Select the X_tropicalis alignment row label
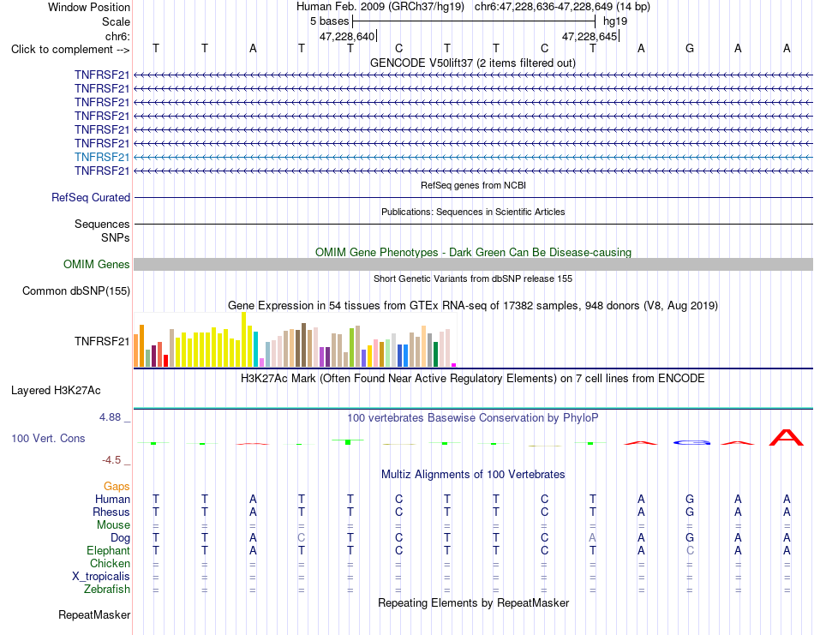The height and width of the screenshot is (635, 814). (x=101, y=577)
